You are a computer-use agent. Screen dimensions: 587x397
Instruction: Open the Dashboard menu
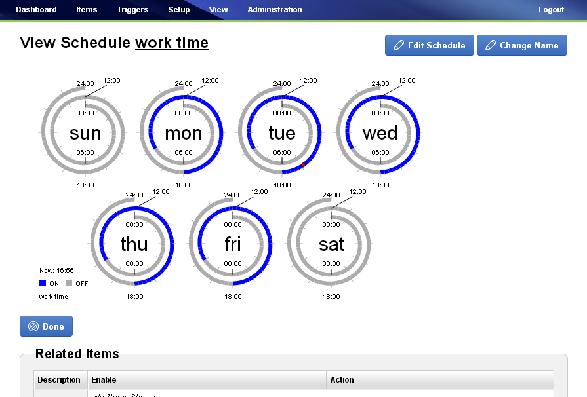pyautogui.click(x=36, y=10)
